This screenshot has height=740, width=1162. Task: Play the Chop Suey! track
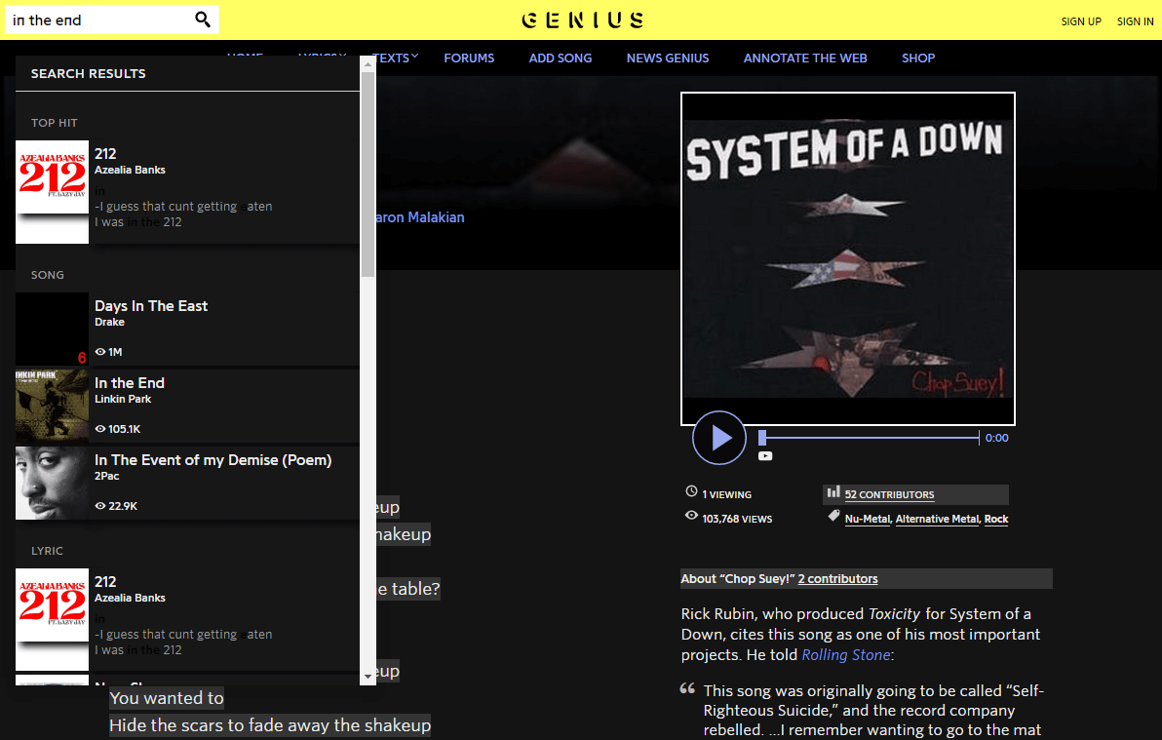(x=718, y=438)
